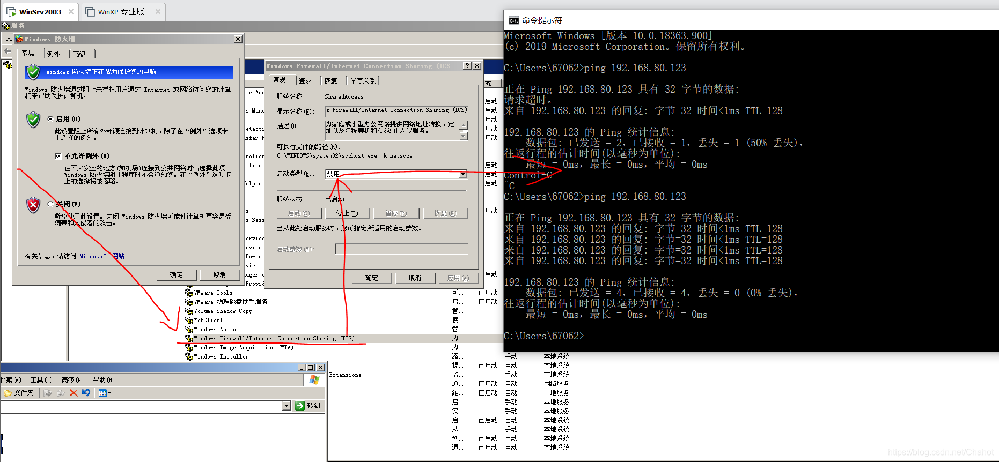Select the Windows Audio service name

[x=215, y=329]
